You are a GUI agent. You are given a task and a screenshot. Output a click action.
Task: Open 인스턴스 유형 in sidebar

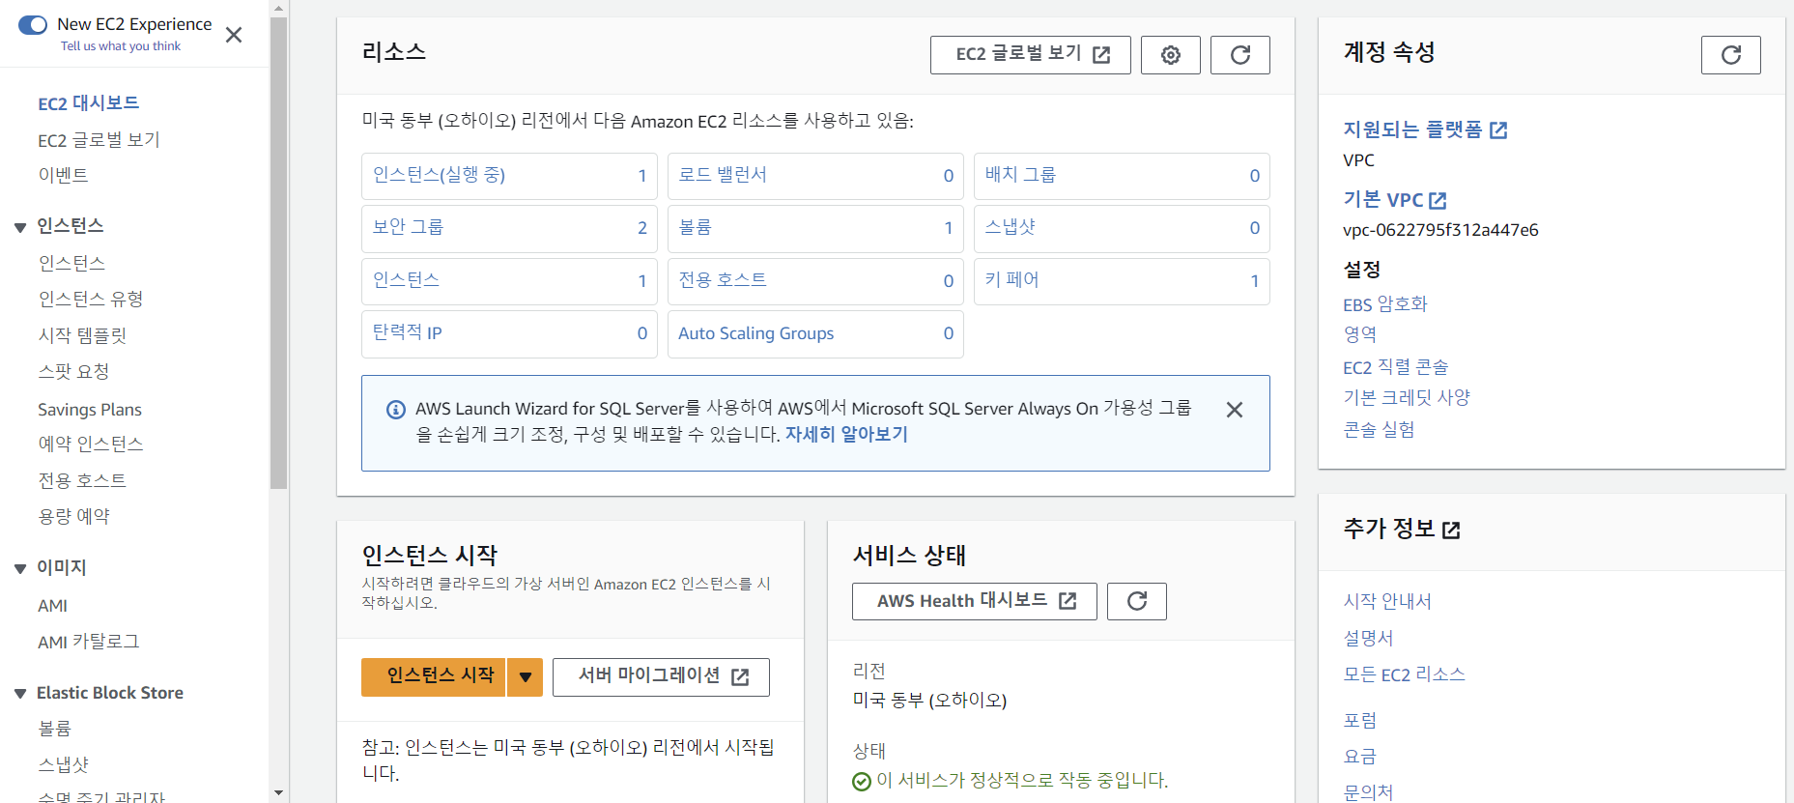[91, 299]
